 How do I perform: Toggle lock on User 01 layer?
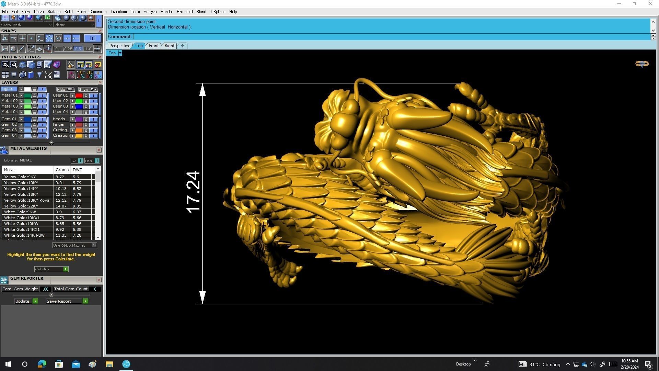pos(86,95)
